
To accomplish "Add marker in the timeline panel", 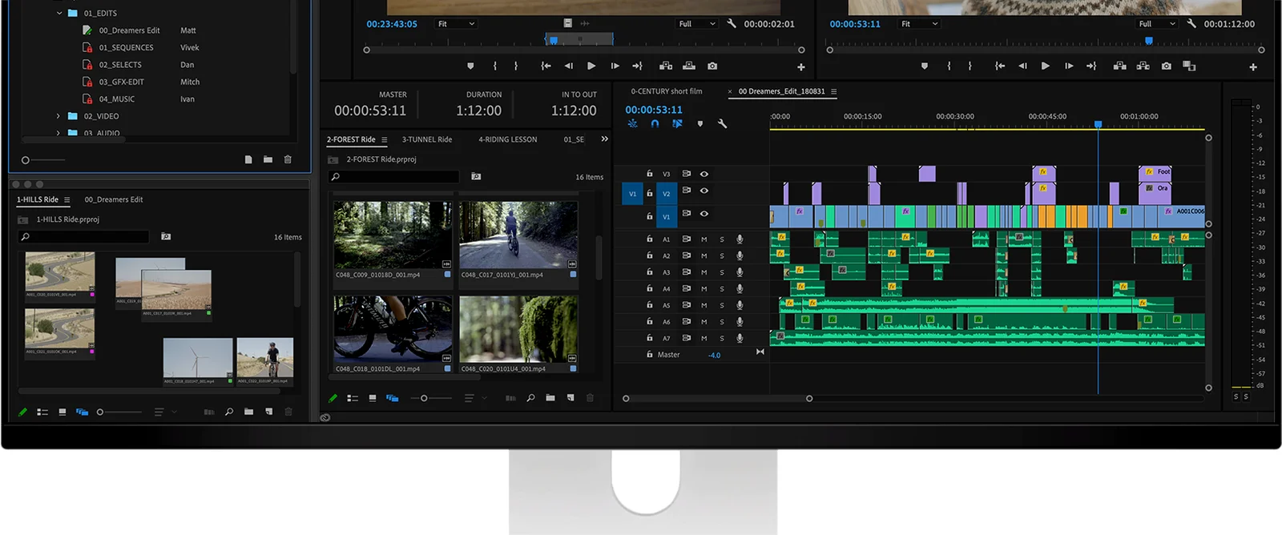I will [x=699, y=123].
